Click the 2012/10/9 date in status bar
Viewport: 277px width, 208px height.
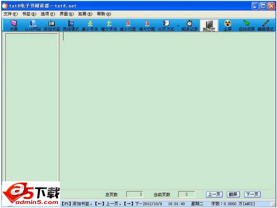[x=152, y=204]
